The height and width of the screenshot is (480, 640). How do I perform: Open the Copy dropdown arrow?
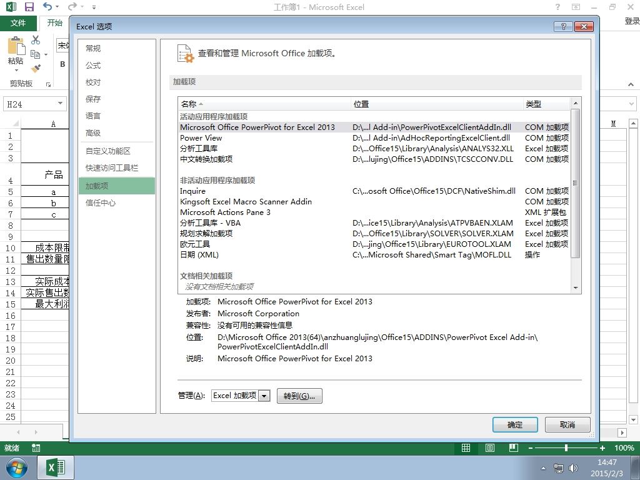(x=46, y=54)
